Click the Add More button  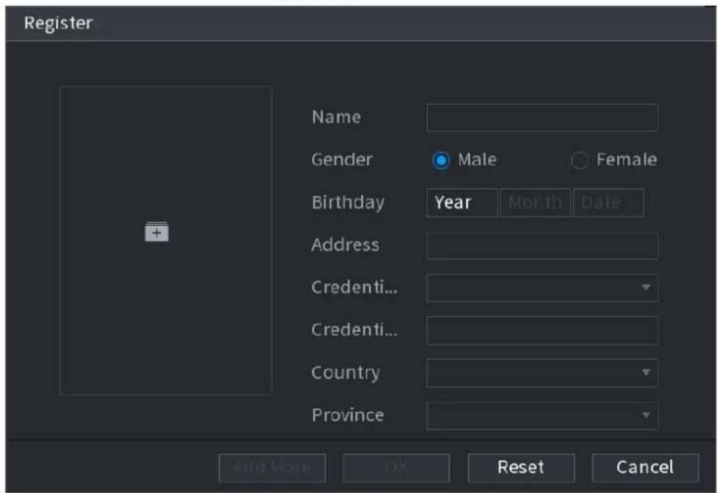272,468
